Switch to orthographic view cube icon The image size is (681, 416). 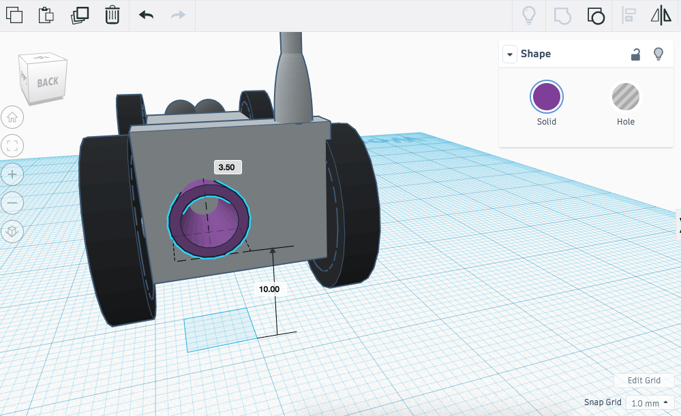[x=12, y=231]
